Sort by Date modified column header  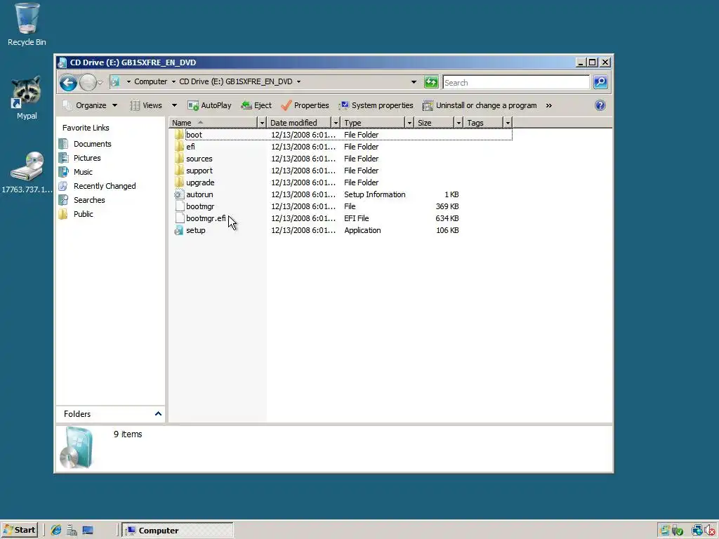pos(299,123)
